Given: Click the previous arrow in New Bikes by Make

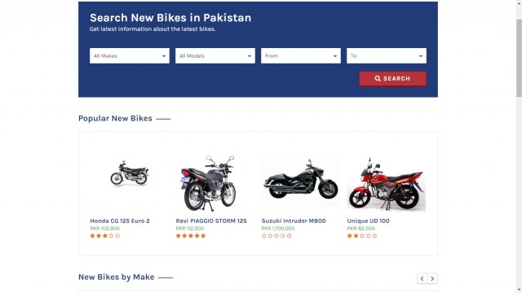Looking at the screenshot, I should 422,278.
